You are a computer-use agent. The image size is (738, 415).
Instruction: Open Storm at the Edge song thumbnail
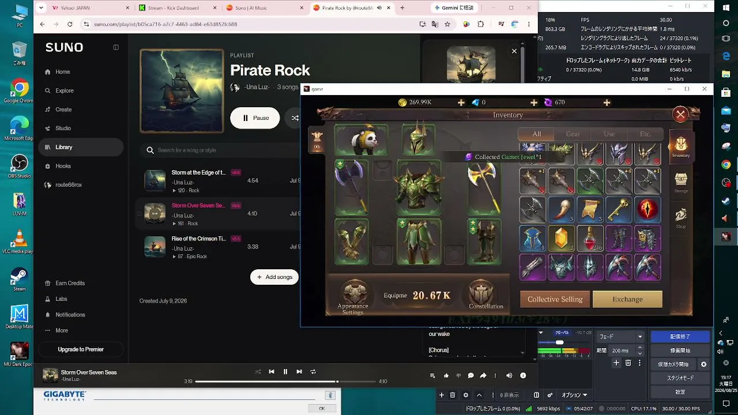point(155,180)
